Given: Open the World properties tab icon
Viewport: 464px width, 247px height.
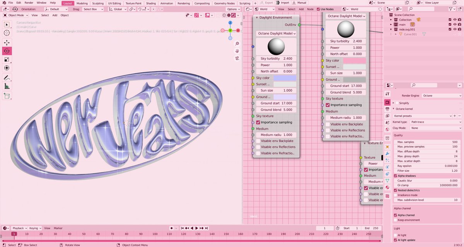Looking at the screenshot, I should tap(387, 129).
